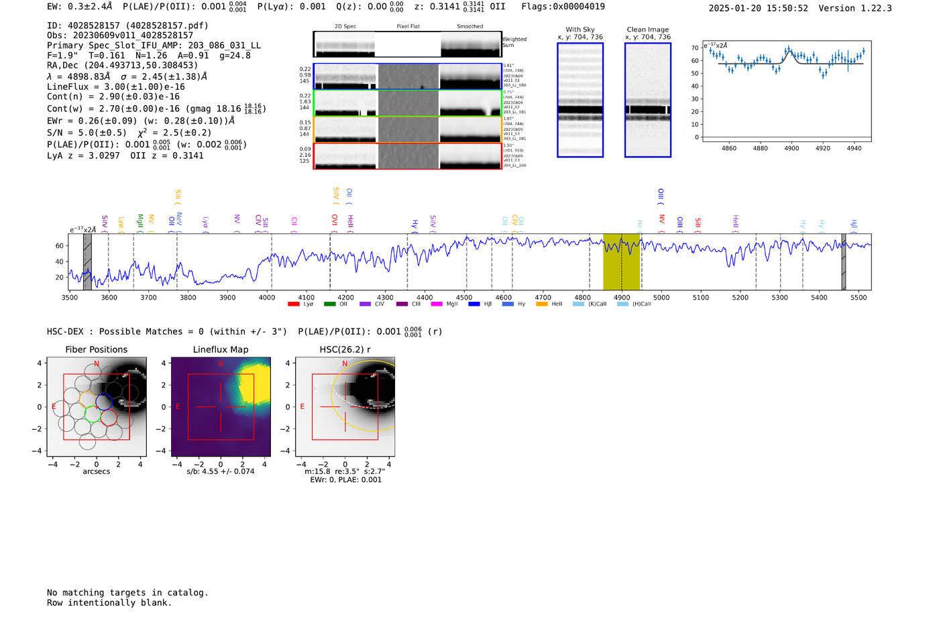
Task: Click the gray hatched band near 3550
Action: click(x=87, y=262)
